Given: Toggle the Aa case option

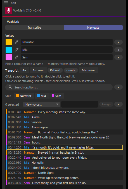Looking at the screenshot, I should point(24,70).
